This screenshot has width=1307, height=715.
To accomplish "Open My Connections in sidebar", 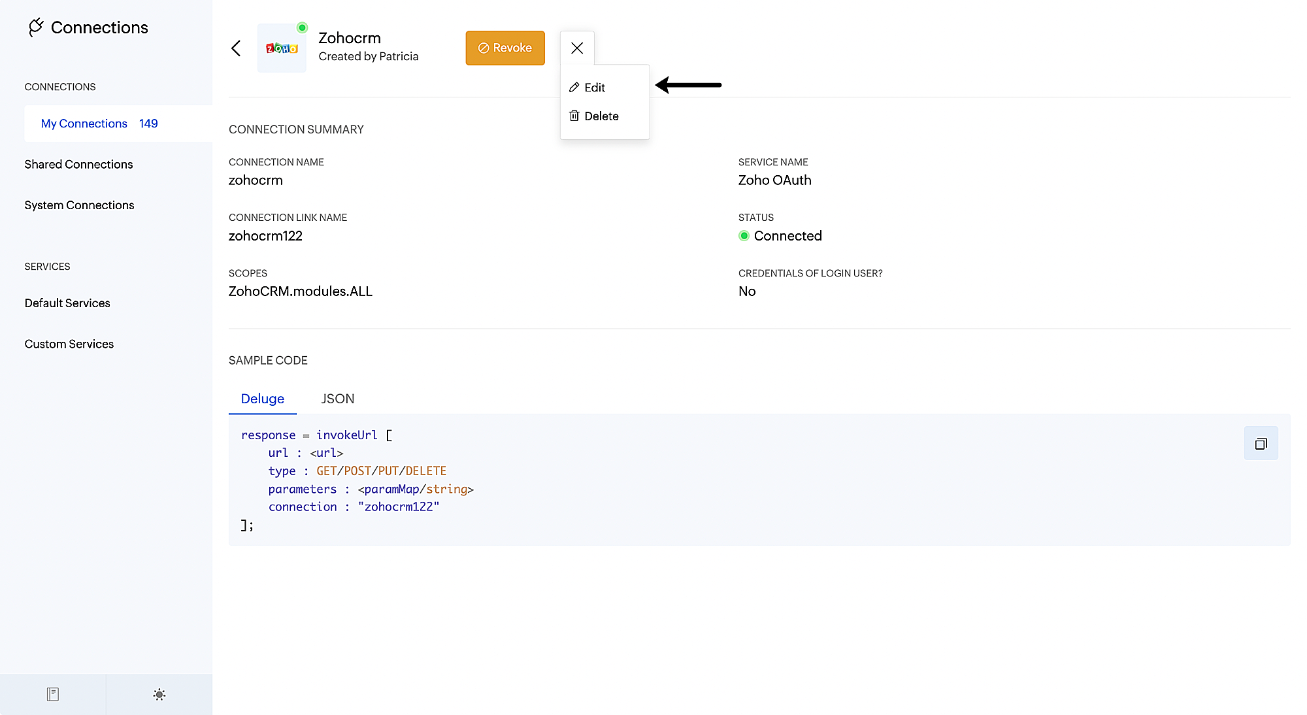I will pyautogui.click(x=84, y=124).
